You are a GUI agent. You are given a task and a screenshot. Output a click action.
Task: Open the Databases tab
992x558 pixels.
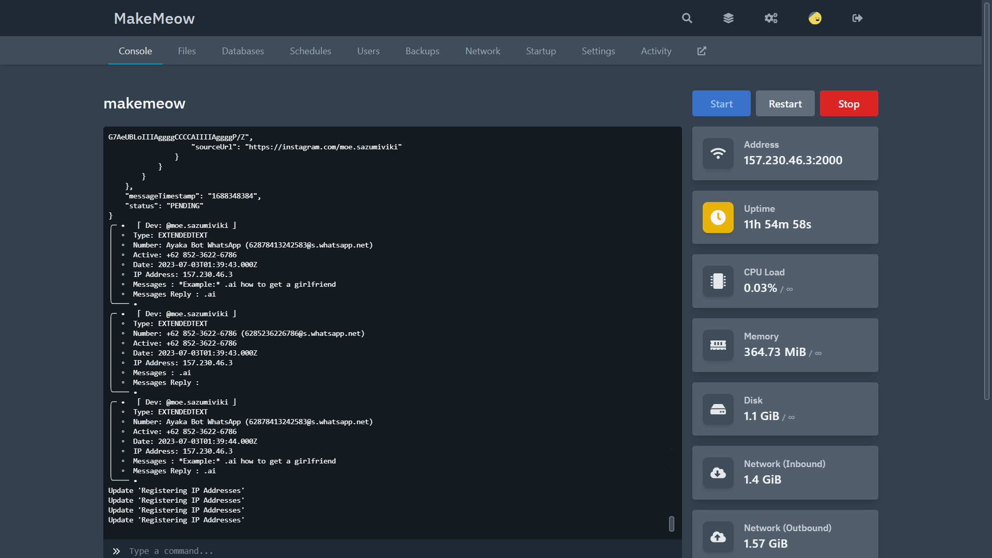click(243, 51)
